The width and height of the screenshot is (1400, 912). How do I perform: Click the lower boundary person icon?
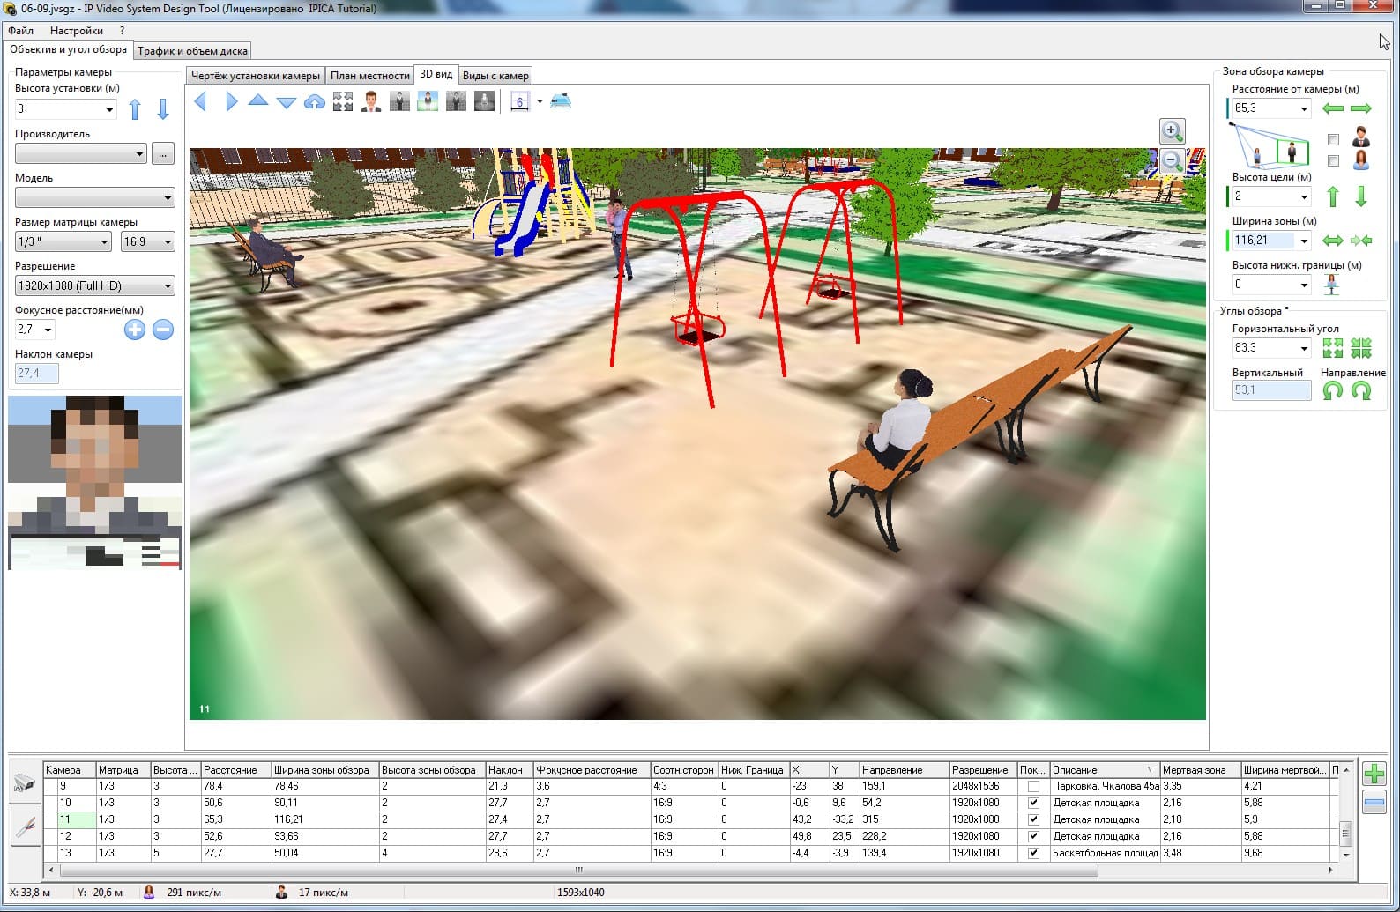tap(1332, 284)
